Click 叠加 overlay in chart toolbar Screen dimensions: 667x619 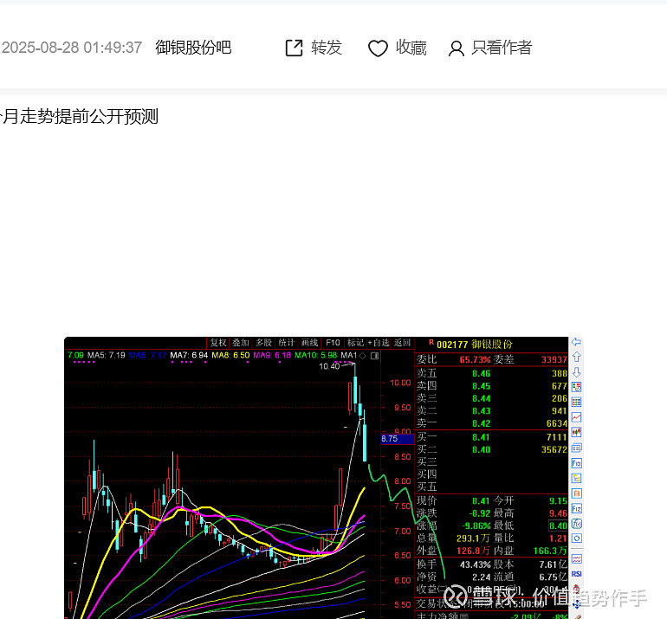pos(241,343)
